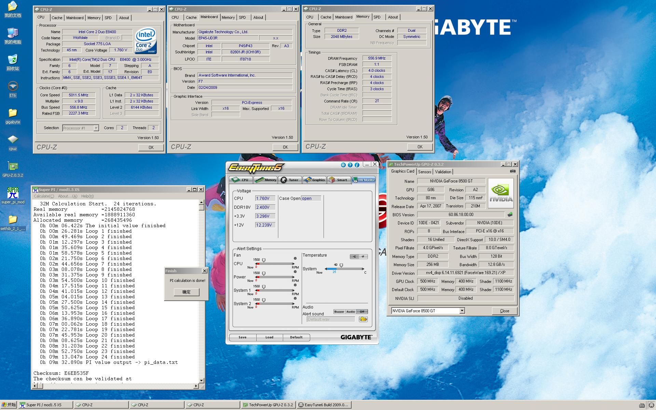656x410 pixels.
Task: Switch to TechPowerUp GPU-Z taskbar item
Action: [x=268, y=405]
